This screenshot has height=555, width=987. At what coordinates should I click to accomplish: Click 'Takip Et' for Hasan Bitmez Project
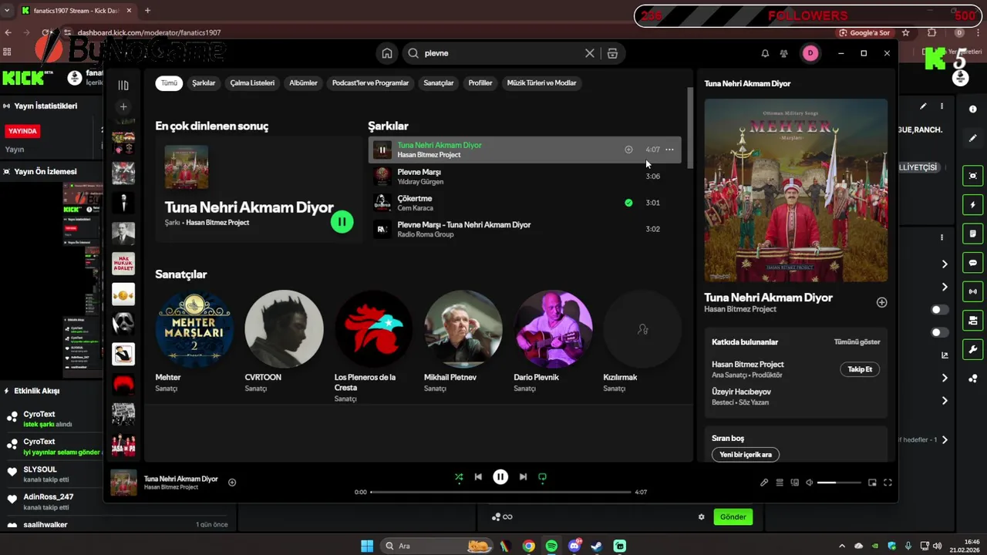click(x=860, y=369)
